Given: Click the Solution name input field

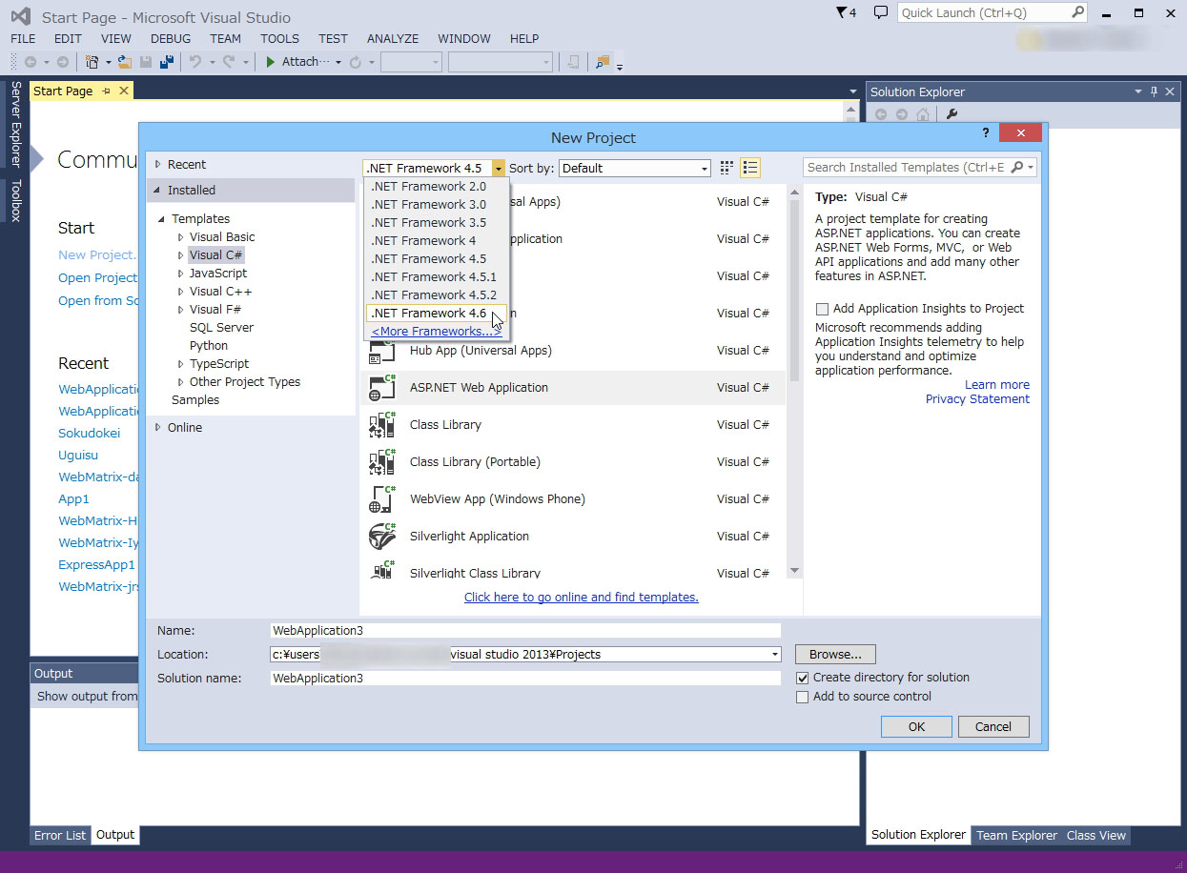Looking at the screenshot, I should tap(525, 678).
